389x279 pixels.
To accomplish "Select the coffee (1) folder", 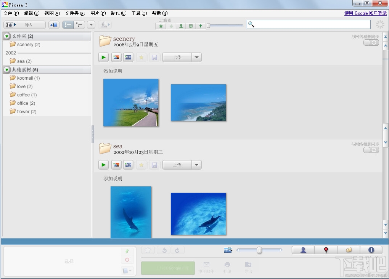I will (23, 95).
